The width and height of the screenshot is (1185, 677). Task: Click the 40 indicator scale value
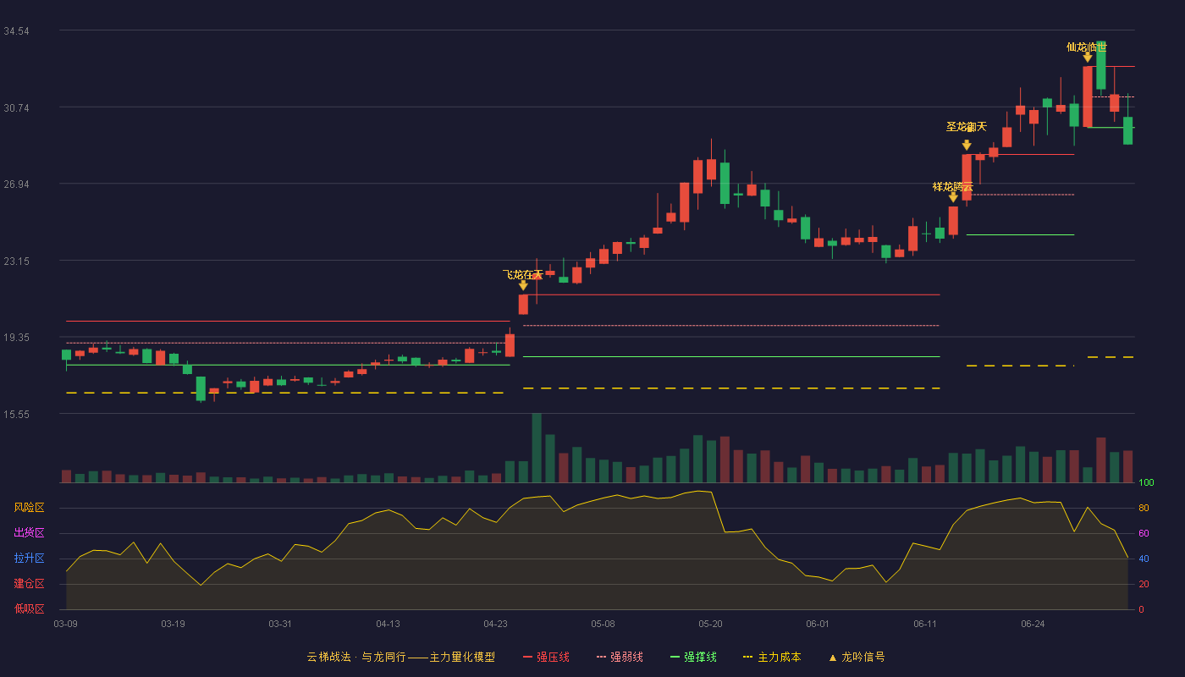point(1144,559)
